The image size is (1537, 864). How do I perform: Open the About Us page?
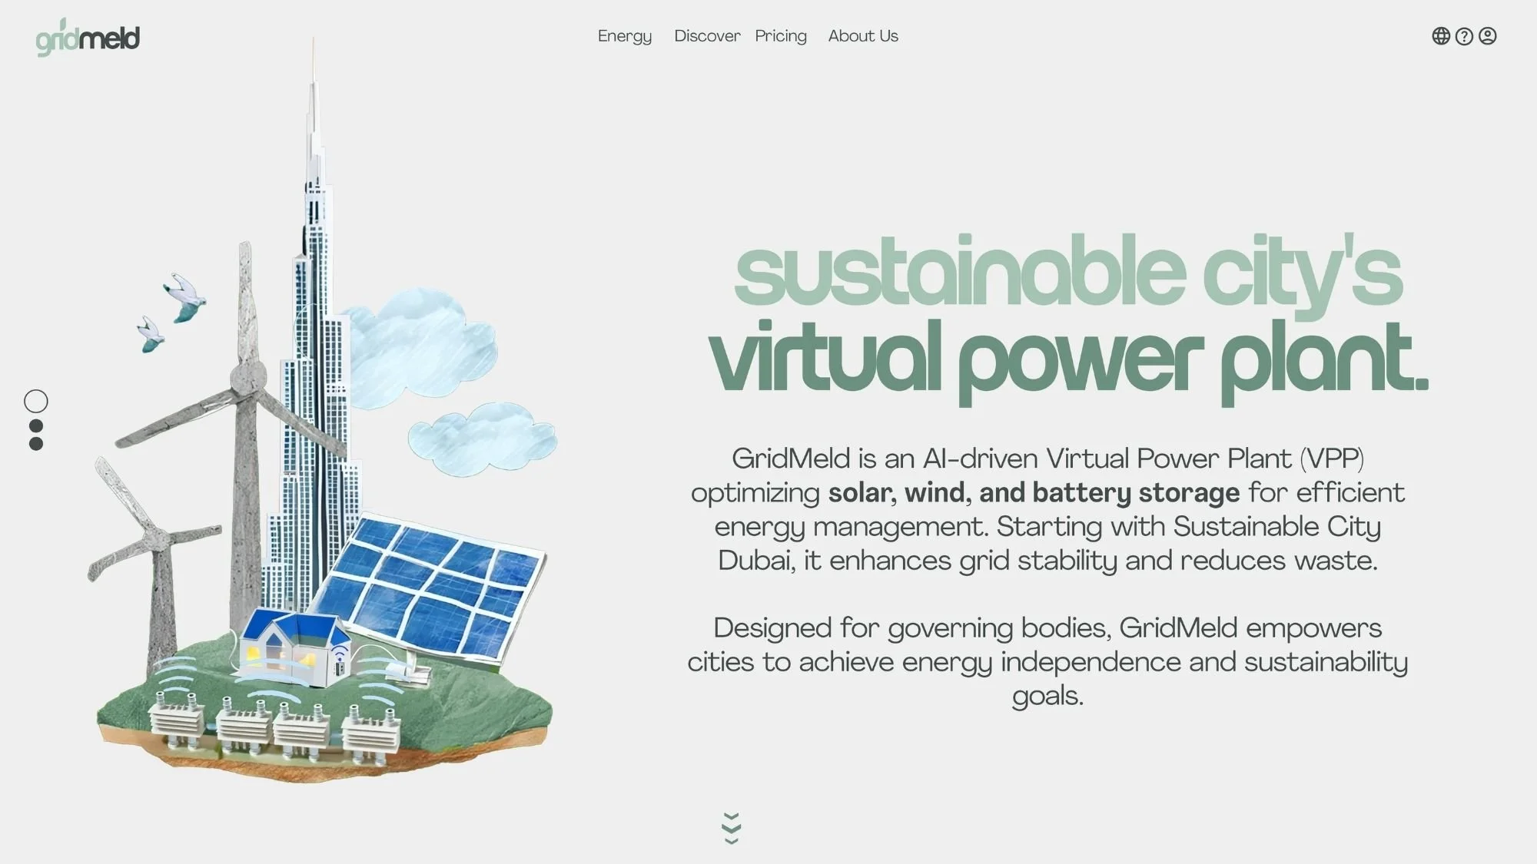coord(863,36)
